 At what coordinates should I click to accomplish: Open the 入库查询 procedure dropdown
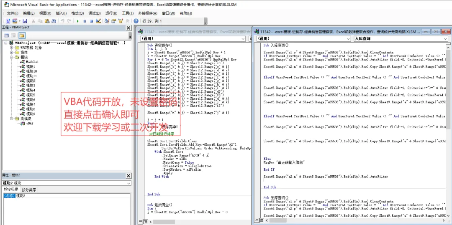[x=401, y=39]
